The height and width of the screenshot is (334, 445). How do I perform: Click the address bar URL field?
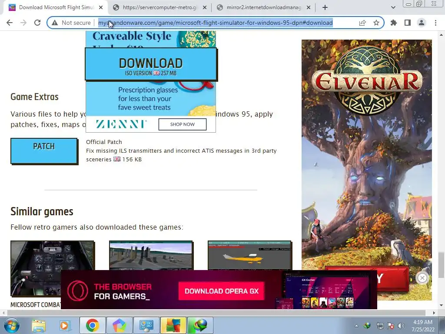(215, 23)
